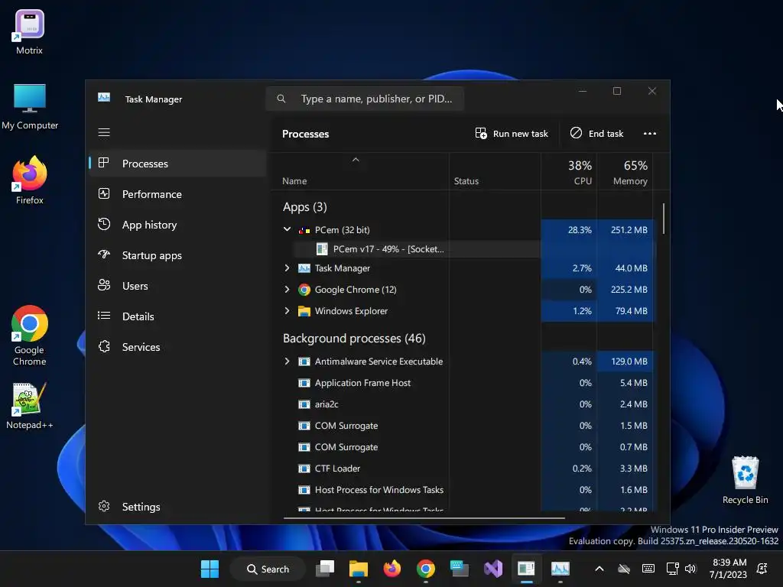The width and height of the screenshot is (783, 587).
Task: Switch to App history
Action: [x=149, y=225]
